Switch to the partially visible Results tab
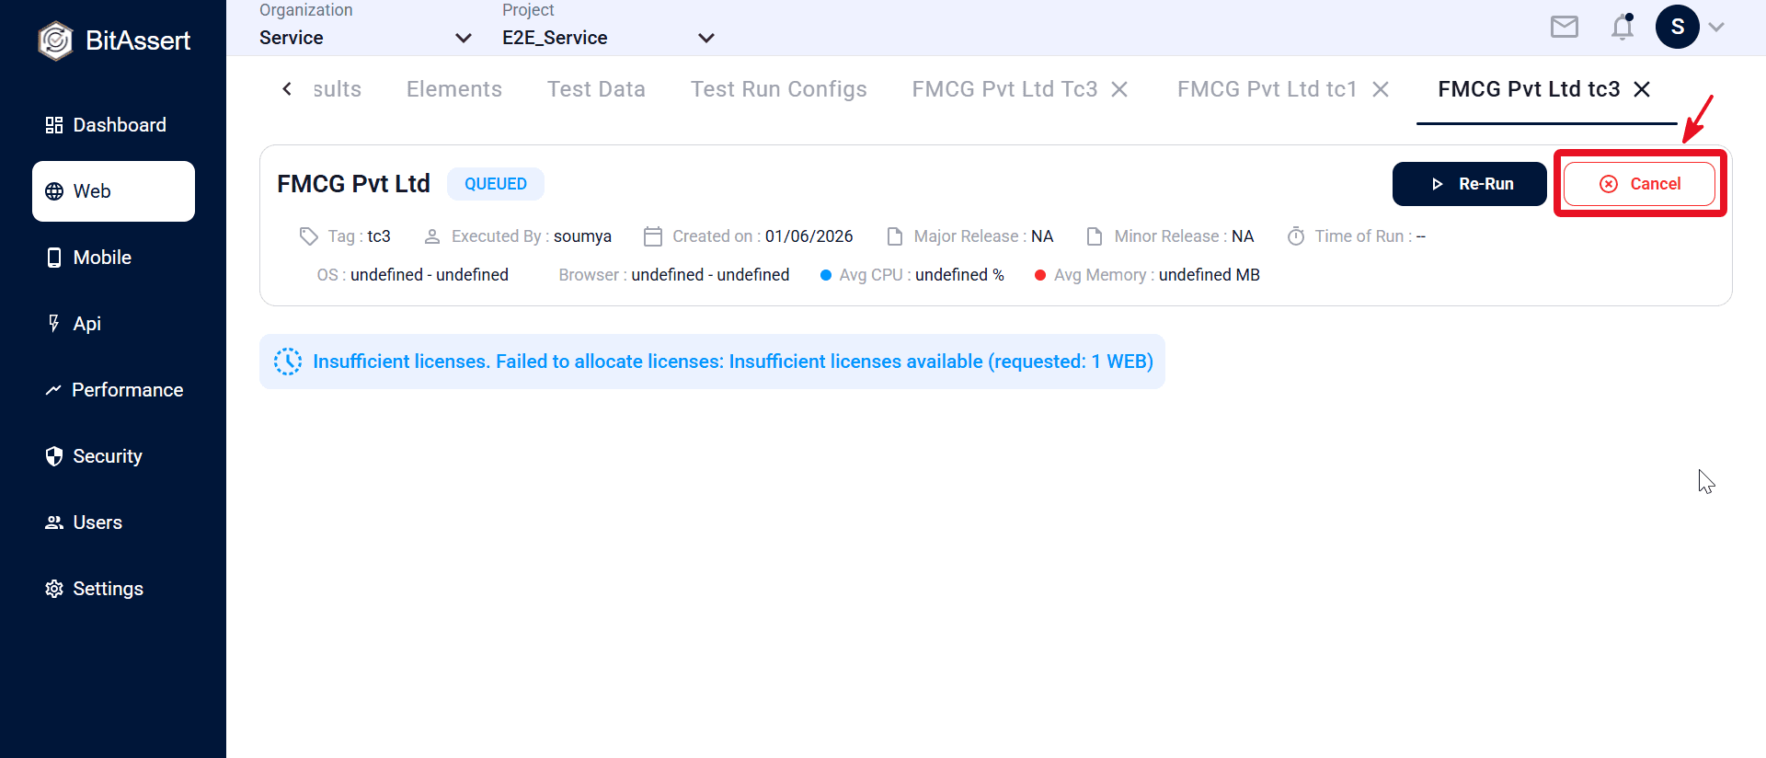 [337, 89]
